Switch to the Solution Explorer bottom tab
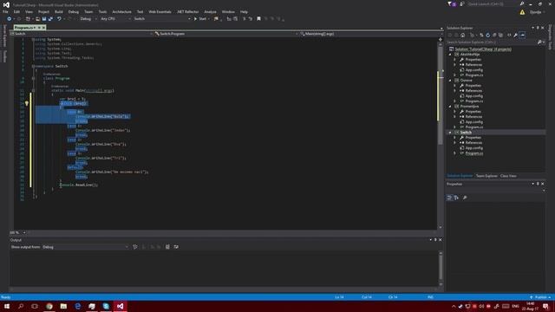 pyautogui.click(x=460, y=176)
